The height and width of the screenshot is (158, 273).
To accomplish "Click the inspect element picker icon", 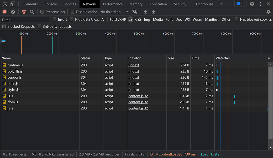I will (x=5, y=4).
